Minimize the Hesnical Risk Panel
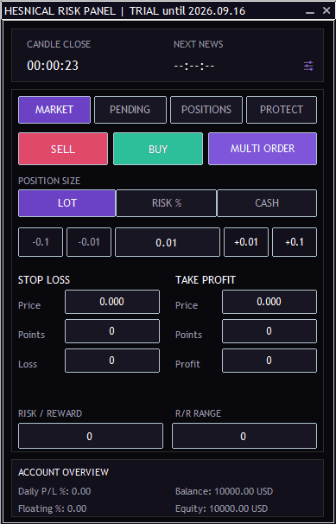The image size is (336, 524). (310, 12)
